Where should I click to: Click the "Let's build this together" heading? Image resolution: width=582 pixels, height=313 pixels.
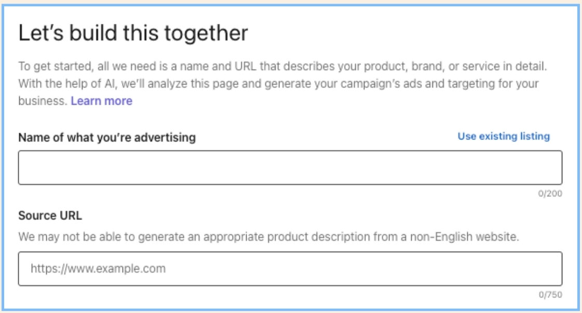(x=133, y=33)
